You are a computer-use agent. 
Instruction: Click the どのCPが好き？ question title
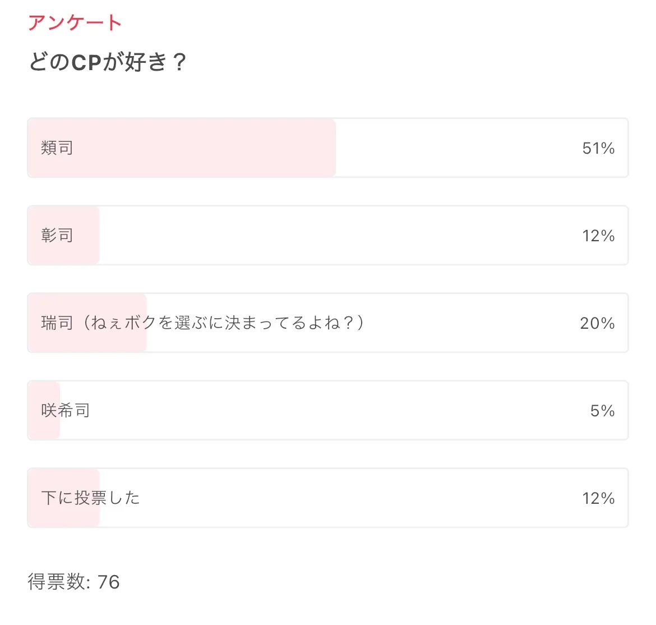107,62
